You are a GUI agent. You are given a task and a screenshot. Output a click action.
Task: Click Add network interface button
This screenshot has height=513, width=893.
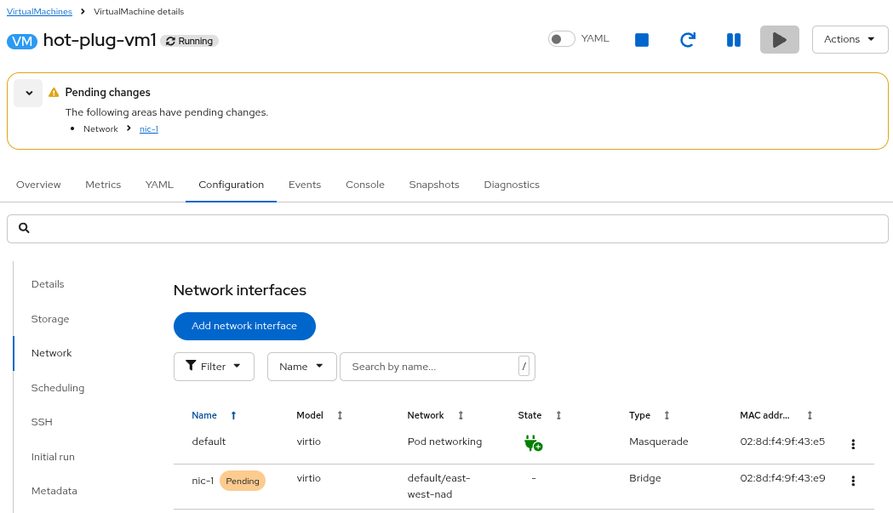[244, 326]
